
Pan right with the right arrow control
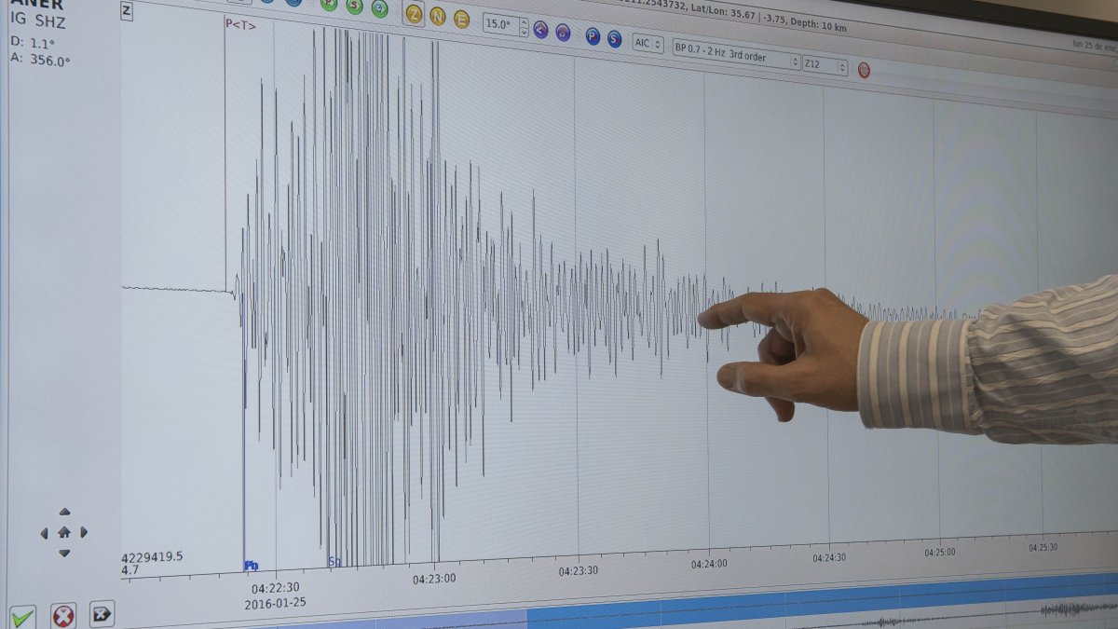pos(83,531)
